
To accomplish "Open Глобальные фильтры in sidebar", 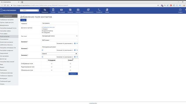I will [x=6, y=73].
